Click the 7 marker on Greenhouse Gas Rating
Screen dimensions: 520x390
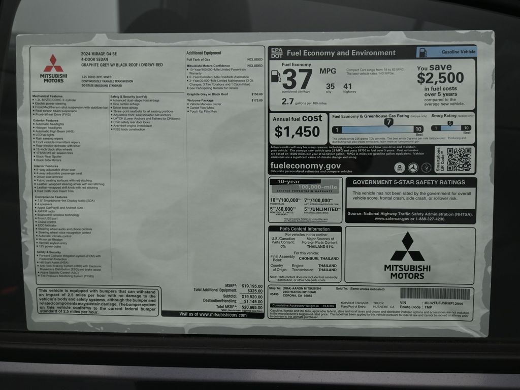click(388, 122)
